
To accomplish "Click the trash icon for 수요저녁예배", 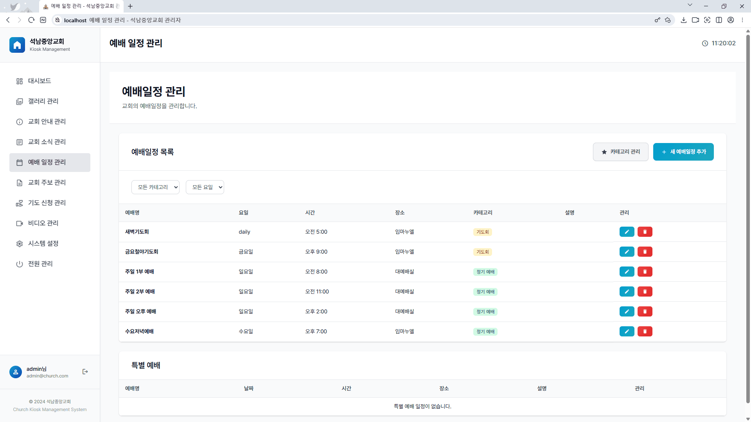I will tap(645, 331).
